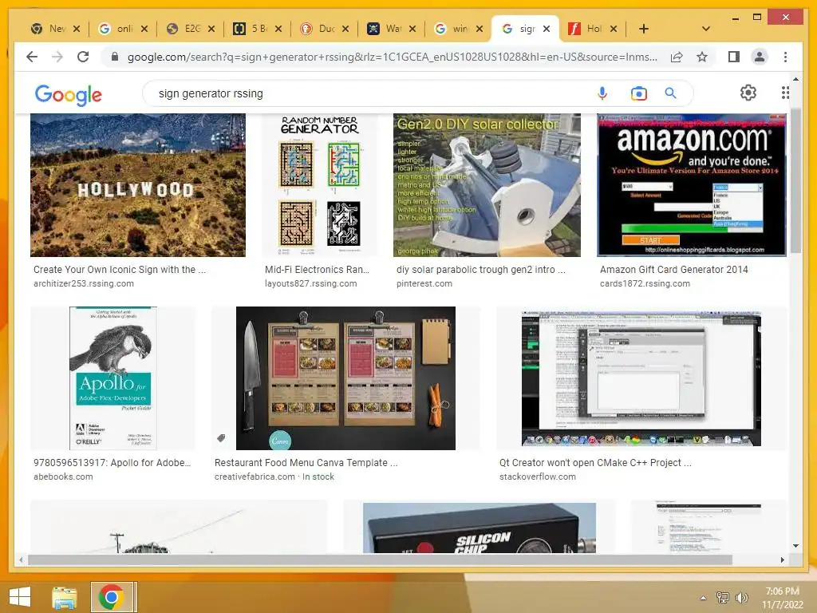Screen dimensions: 817x613
Task: Open 'Amazon Gift Card Generator 2014' link
Action: pyautogui.click(x=673, y=270)
